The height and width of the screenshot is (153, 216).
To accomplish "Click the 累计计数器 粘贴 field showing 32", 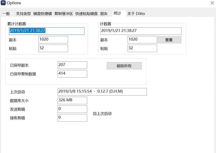I will 53,48.
